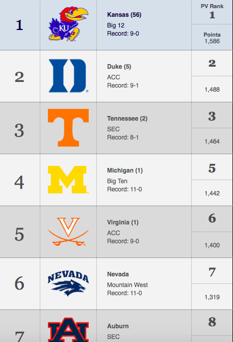Image resolution: width=233 pixels, height=342 pixels.
Task: Click the Virginia crossed sabres logo
Action: (x=68, y=232)
